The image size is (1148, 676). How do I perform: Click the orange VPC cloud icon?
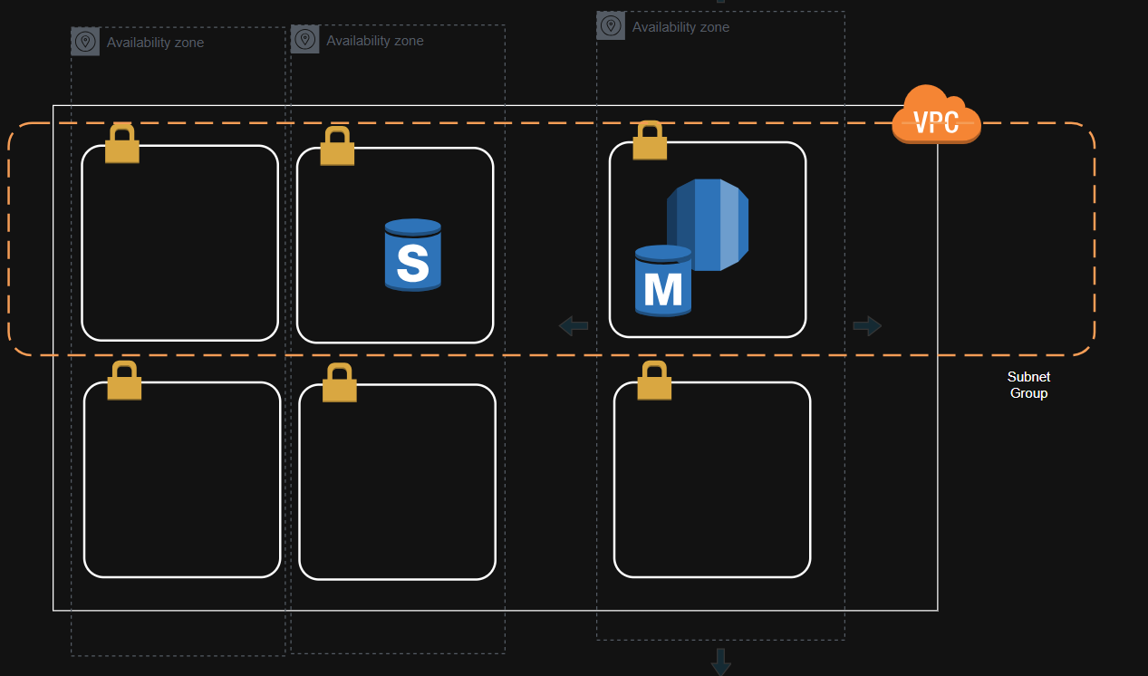[936, 115]
